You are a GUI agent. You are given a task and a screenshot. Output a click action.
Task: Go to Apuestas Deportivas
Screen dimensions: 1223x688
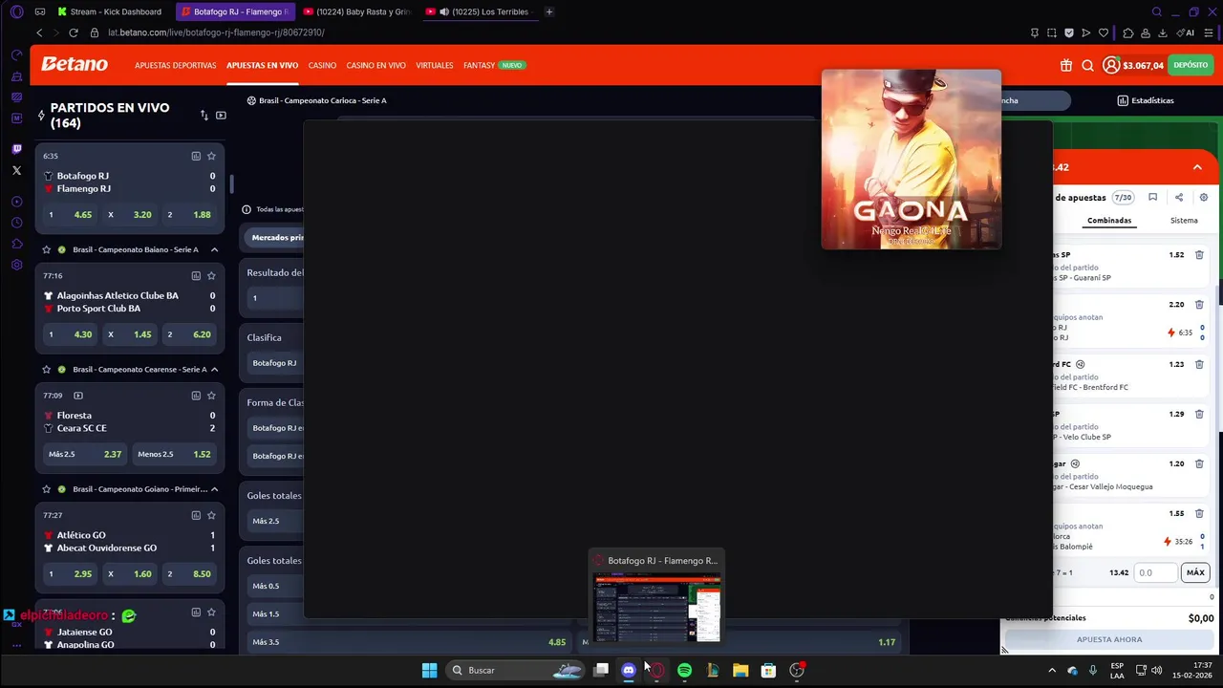click(176, 65)
